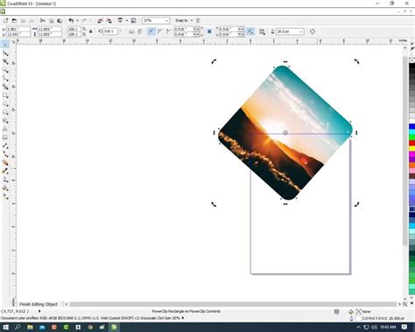Viewport: 415px width, 332px height.
Task: Select the Connector tool in the toolbox
Action: [5, 154]
